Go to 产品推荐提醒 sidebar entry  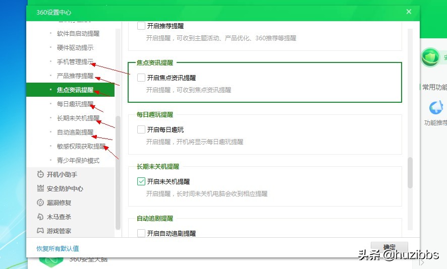pos(75,76)
